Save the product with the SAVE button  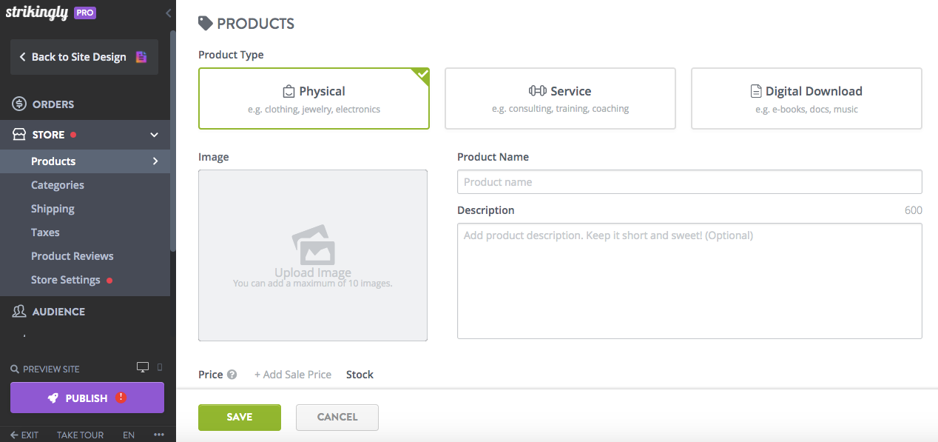pyautogui.click(x=239, y=417)
